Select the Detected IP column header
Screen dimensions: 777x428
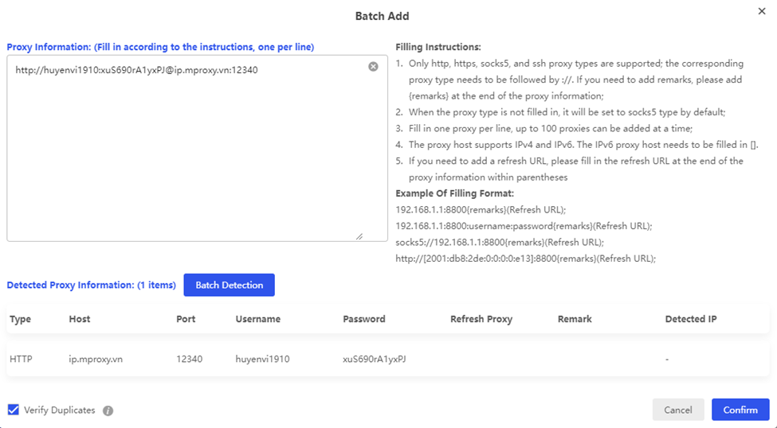(x=691, y=319)
